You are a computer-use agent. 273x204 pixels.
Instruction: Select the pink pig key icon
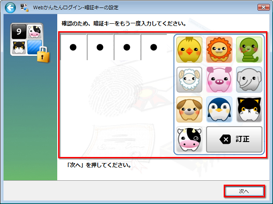[x=219, y=80]
